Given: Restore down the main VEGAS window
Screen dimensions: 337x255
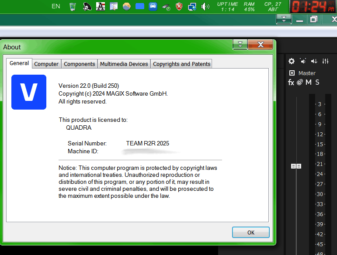Looking at the screenshot, I should 313,19.
